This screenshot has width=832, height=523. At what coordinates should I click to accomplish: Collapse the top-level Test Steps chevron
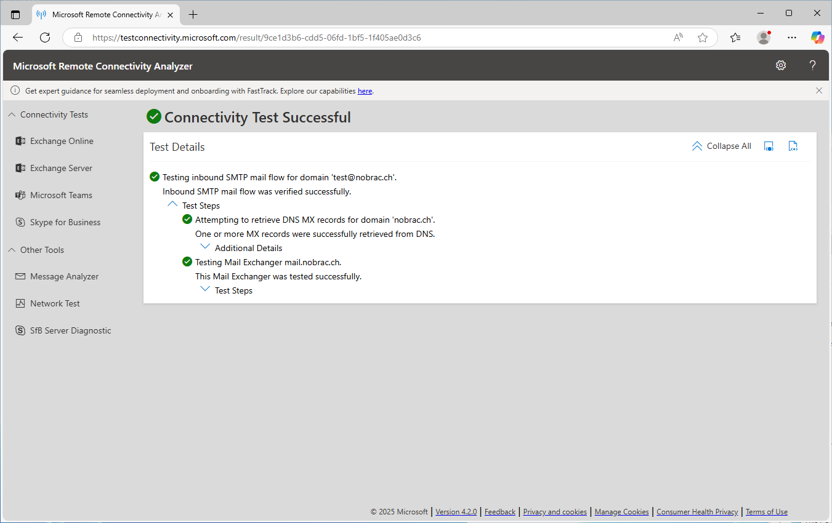[x=173, y=204]
